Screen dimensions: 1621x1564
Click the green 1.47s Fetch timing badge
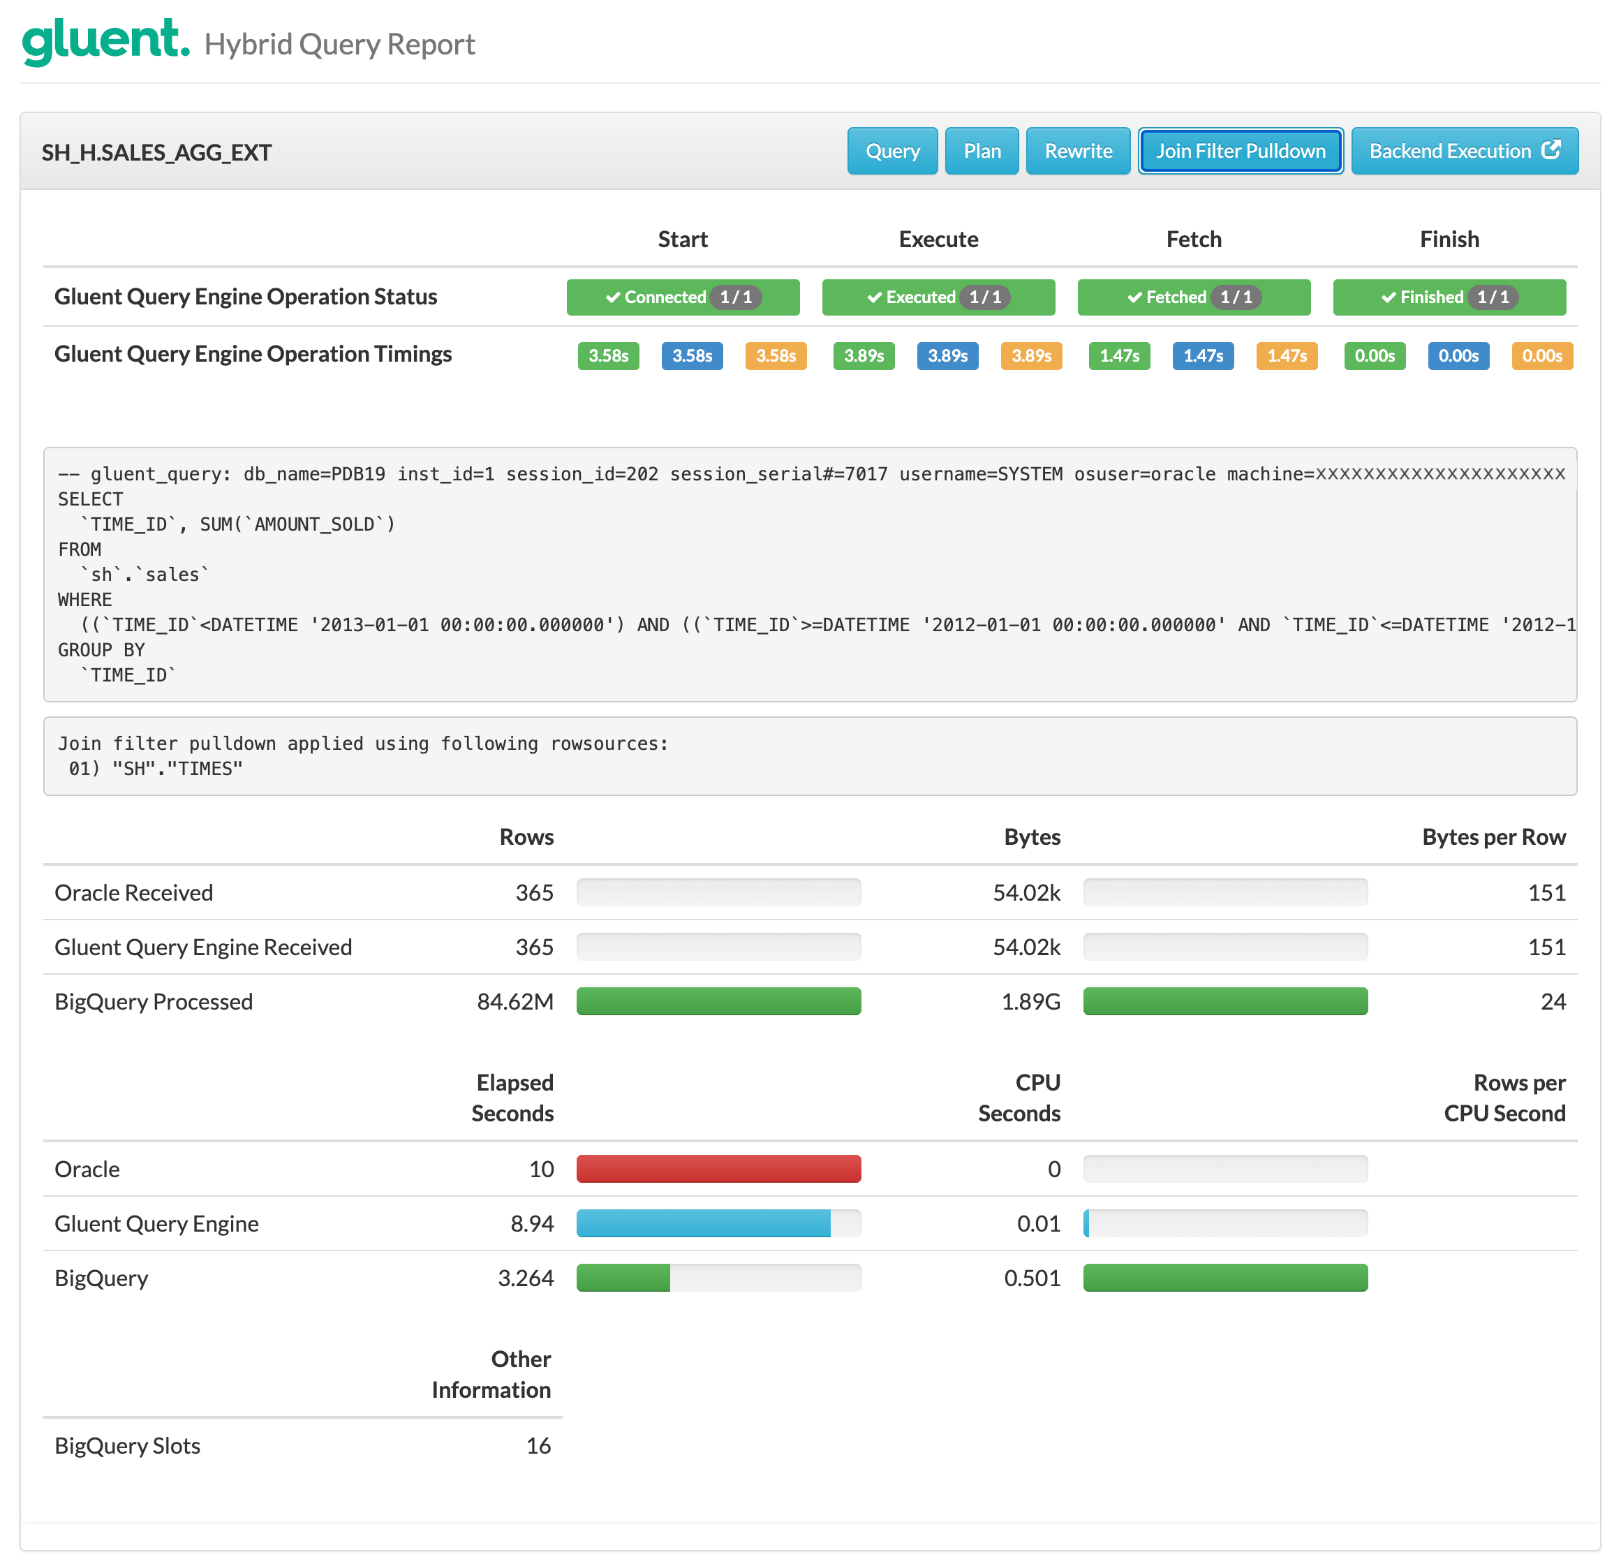(1120, 355)
